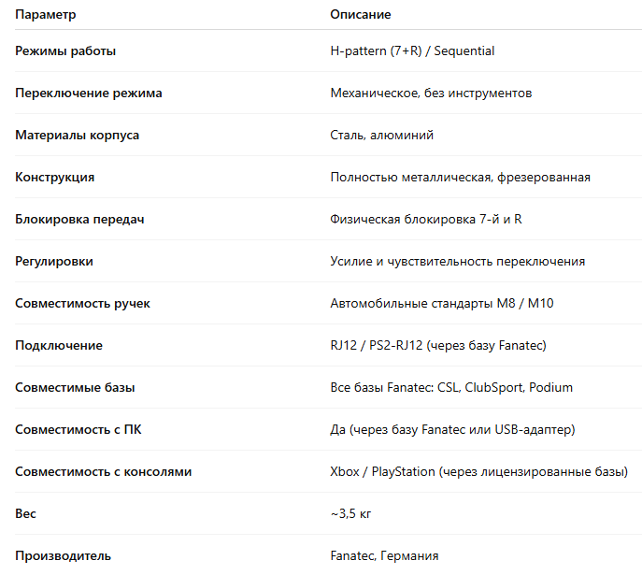
Task: Click the "Описание" column header
Action: pyautogui.click(x=361, y=15)
